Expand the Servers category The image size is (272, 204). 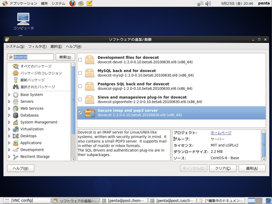[x=9, y=102]
